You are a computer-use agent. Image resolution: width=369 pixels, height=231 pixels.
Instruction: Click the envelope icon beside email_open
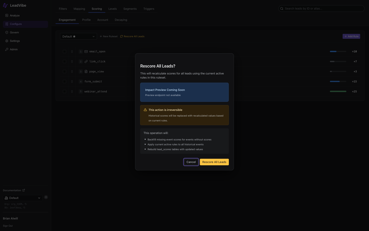(86, 51)
